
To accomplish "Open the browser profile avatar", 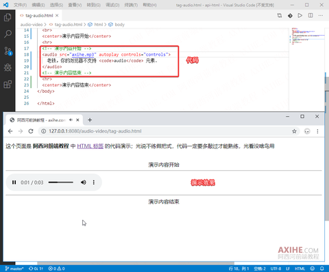I will pos(307,131).
